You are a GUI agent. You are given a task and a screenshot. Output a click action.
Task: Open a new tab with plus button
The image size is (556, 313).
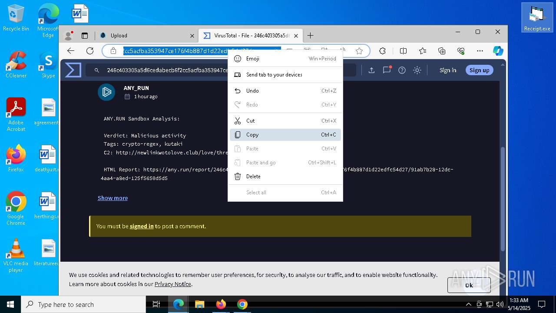point(310,36)
